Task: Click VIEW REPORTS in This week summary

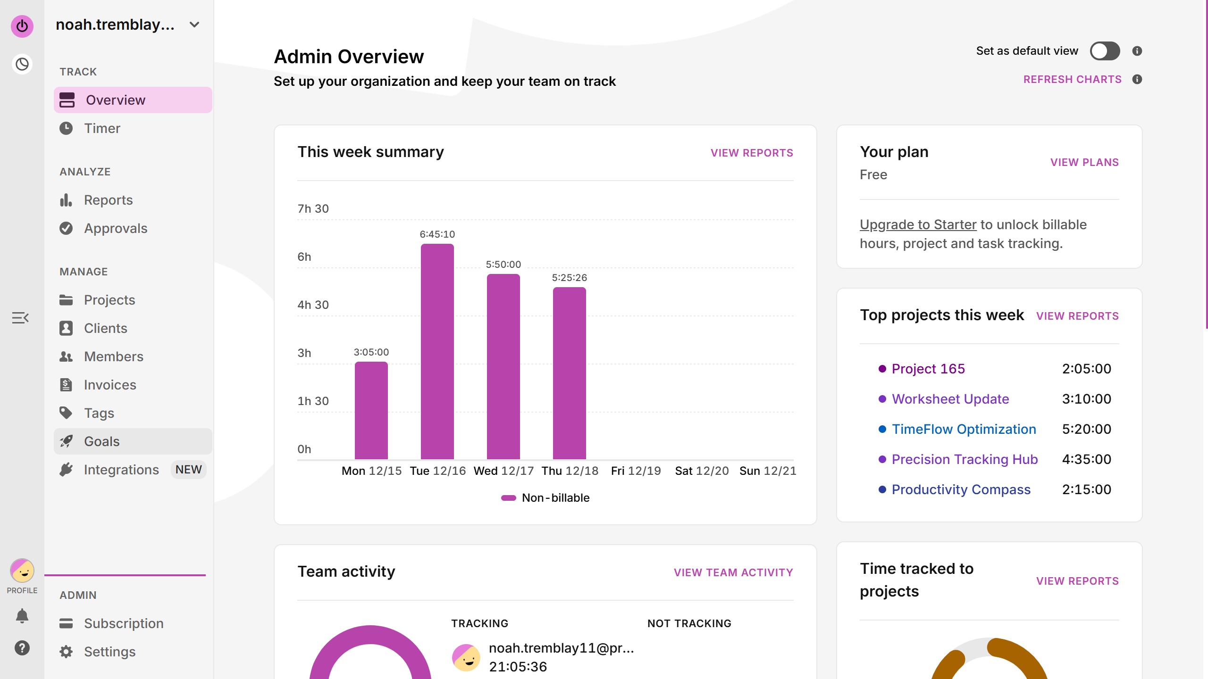Action: tap(752, 153)
